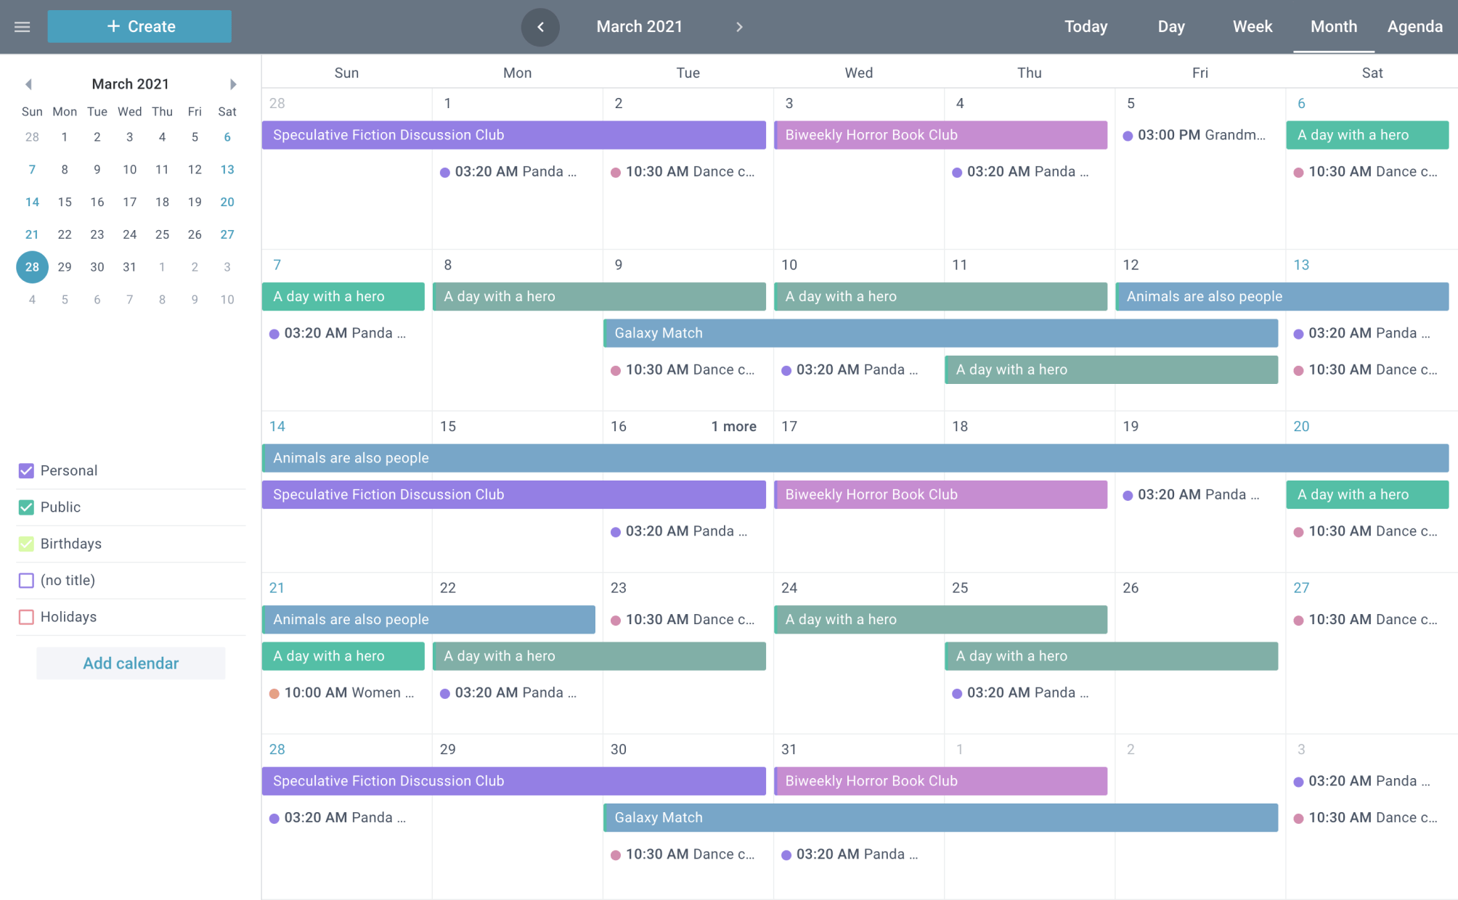The width and height of the screenshot is (1458, 900).
Task: Click the Add calendar button
Action: pyautogui.click(x=131, y=663)
